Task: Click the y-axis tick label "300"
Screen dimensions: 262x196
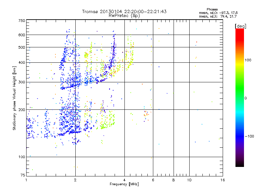Action: tap(22, 82)
